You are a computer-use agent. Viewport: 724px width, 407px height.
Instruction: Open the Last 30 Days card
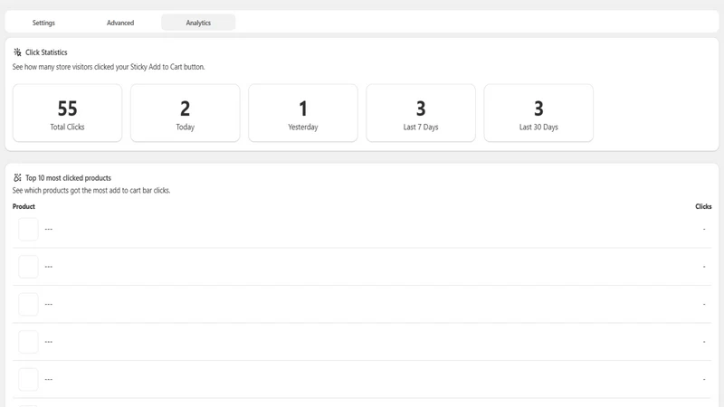point(538,113)
